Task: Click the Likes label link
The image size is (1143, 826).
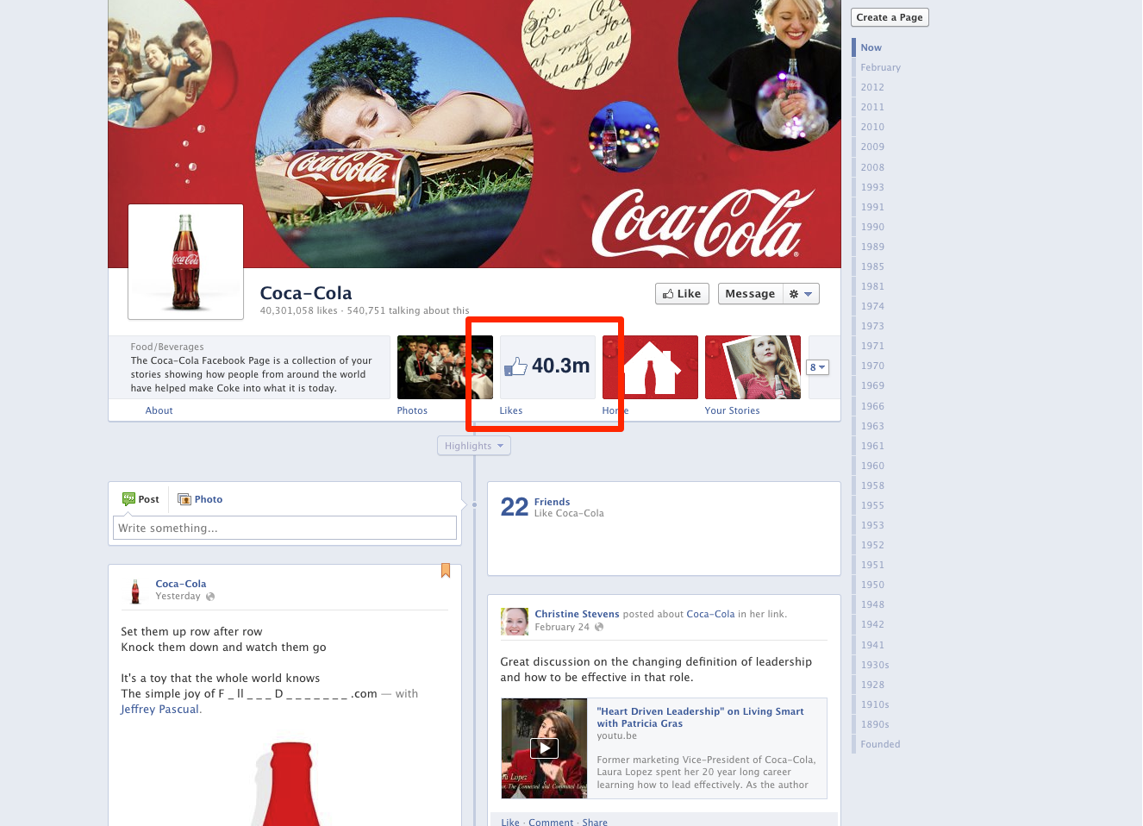Action: (511, 410)
